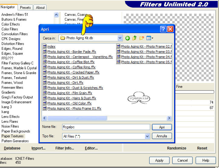Click Cancel in Filters Unlimited
Image resolution: width=219 pixels, height=168 pixels.
click(182, 160)
